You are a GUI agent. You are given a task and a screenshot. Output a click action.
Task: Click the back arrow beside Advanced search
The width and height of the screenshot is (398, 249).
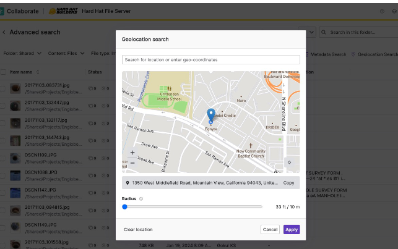tap(4, 32)
